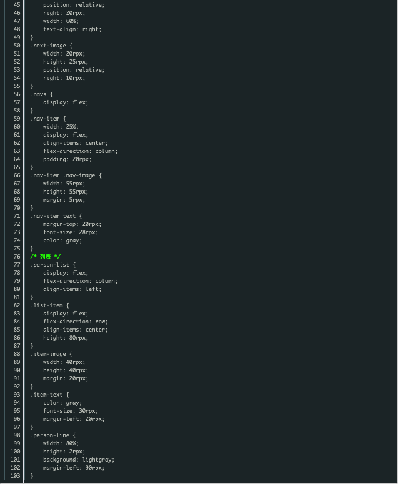The height and width of the screenshot is (484, 398).
Task: Click the green 列表 comment
Action: click(x=46, y=257)
